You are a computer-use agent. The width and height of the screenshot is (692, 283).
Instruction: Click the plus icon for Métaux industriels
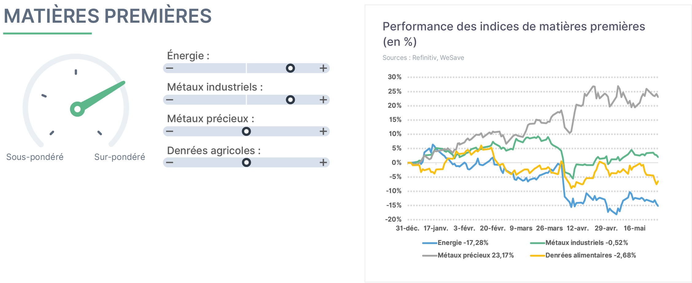(323, 100)
